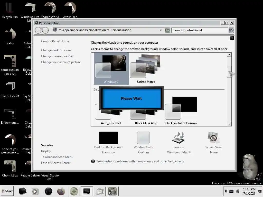The height and width of the screenshot is (197, 263).
Task: Click the theme list scroll up arrow
Action: coord(229,55)
